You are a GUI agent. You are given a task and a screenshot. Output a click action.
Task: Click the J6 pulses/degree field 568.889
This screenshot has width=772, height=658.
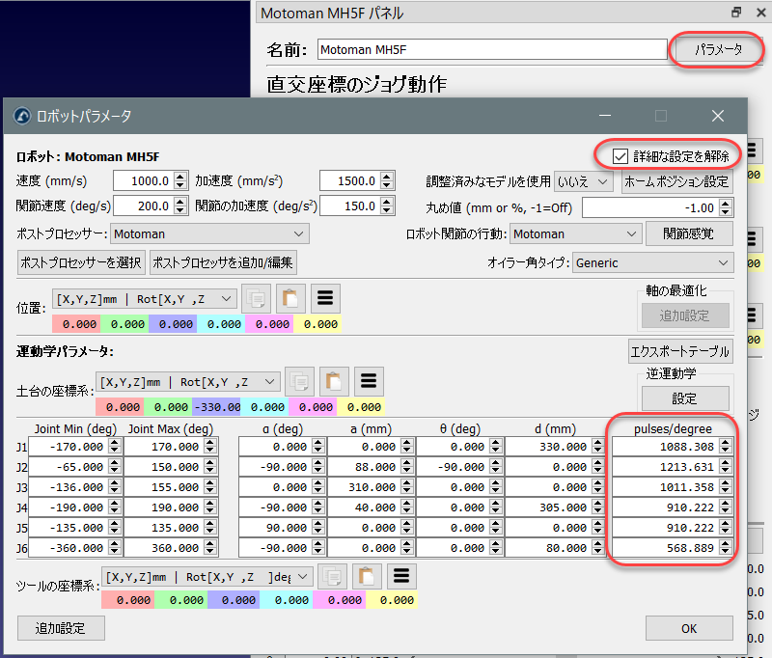(x=672, y=548)
